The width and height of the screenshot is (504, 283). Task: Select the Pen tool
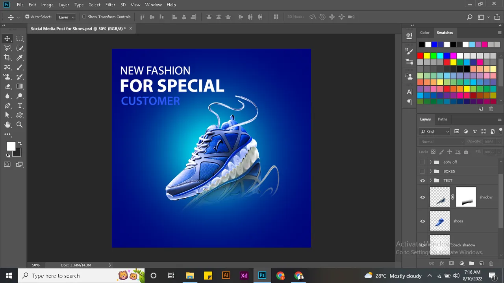coord(7,106)
